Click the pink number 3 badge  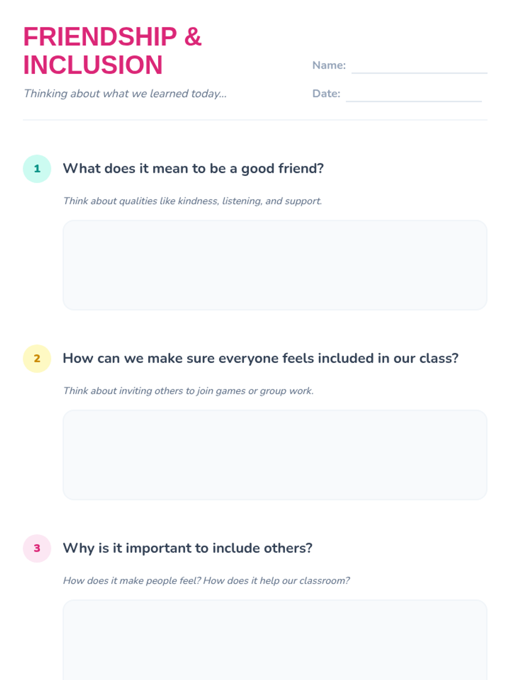(37, 548)
